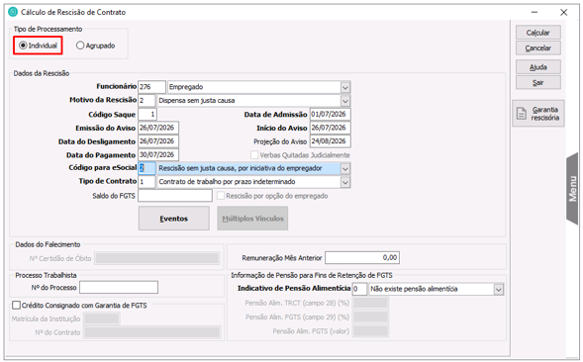This screenshot has height=362, width=583.
Task: Click the Funcionário code field 276
Action: click(151, 87)
